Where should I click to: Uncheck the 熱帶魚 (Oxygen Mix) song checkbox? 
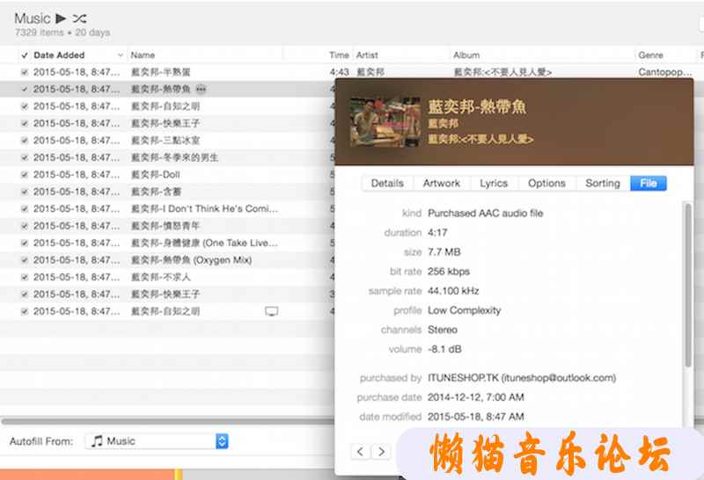(x=25, y=259)
